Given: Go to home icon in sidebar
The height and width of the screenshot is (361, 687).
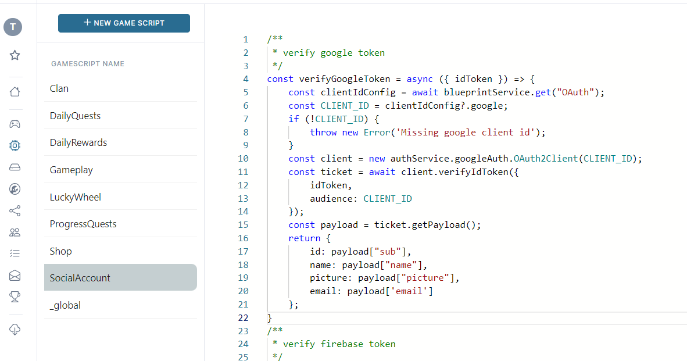Looking at the screenshot, I should (15, 92).
